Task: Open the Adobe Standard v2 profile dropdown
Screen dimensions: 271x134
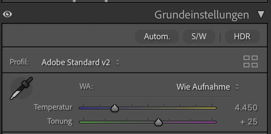Action: [x=81, y=62]
